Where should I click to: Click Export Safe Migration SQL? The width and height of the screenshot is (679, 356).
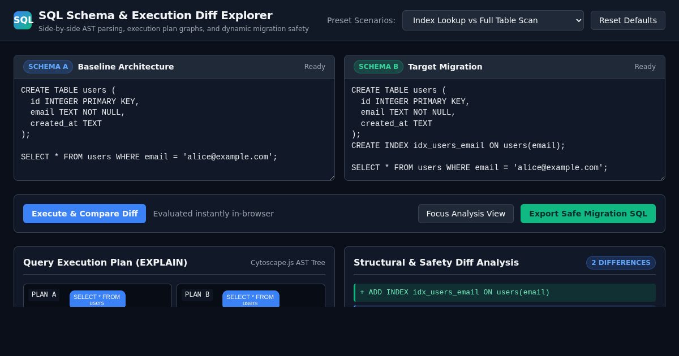coord(588,214)
